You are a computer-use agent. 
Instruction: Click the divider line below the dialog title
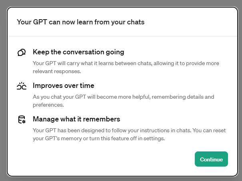pos(122,36)
